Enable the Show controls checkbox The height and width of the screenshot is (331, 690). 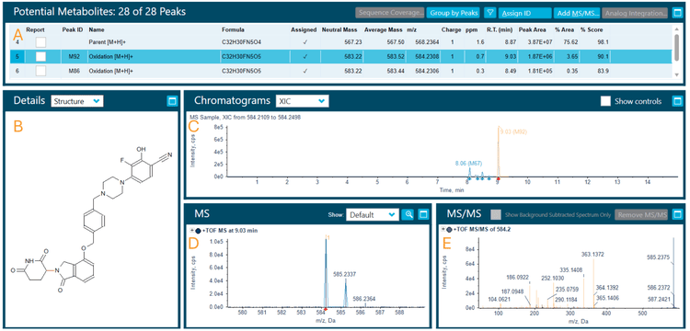coord(605,101)
